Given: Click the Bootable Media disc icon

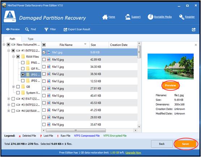Looking at the screenshot, I should tap(150, 17).
